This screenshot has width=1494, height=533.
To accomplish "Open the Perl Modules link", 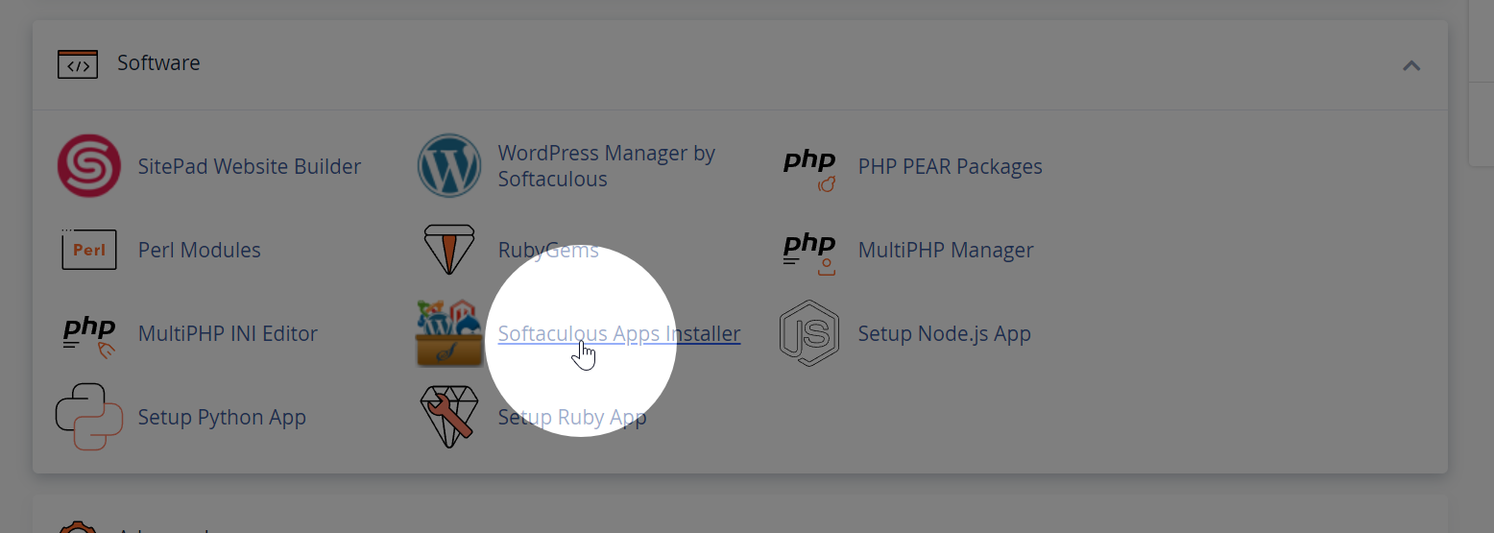I will [x=200, y=250].
